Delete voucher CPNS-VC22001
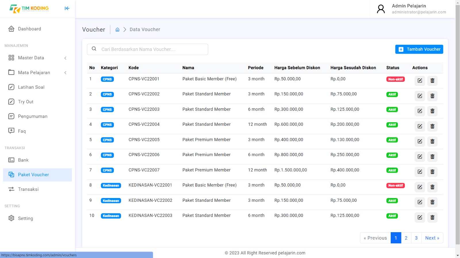The image size is (460, 258). coord(432,81)
